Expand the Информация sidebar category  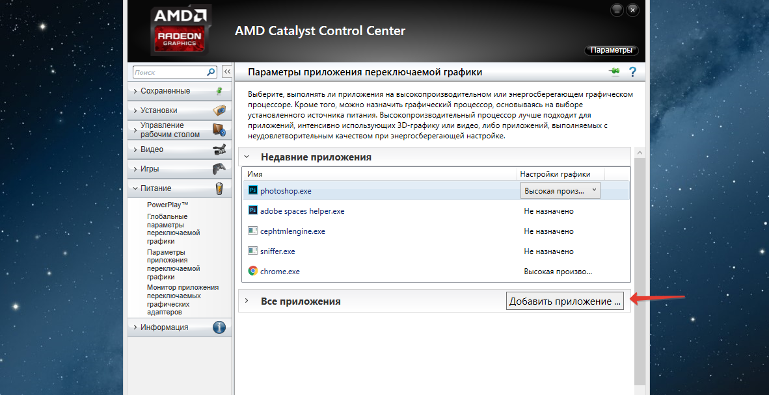pyautogui.click(x=180, y=327)
